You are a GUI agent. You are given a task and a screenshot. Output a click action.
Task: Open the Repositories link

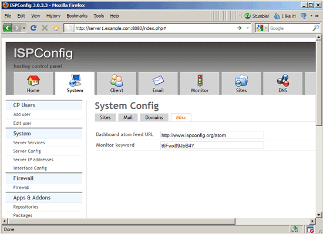(26, 207)
